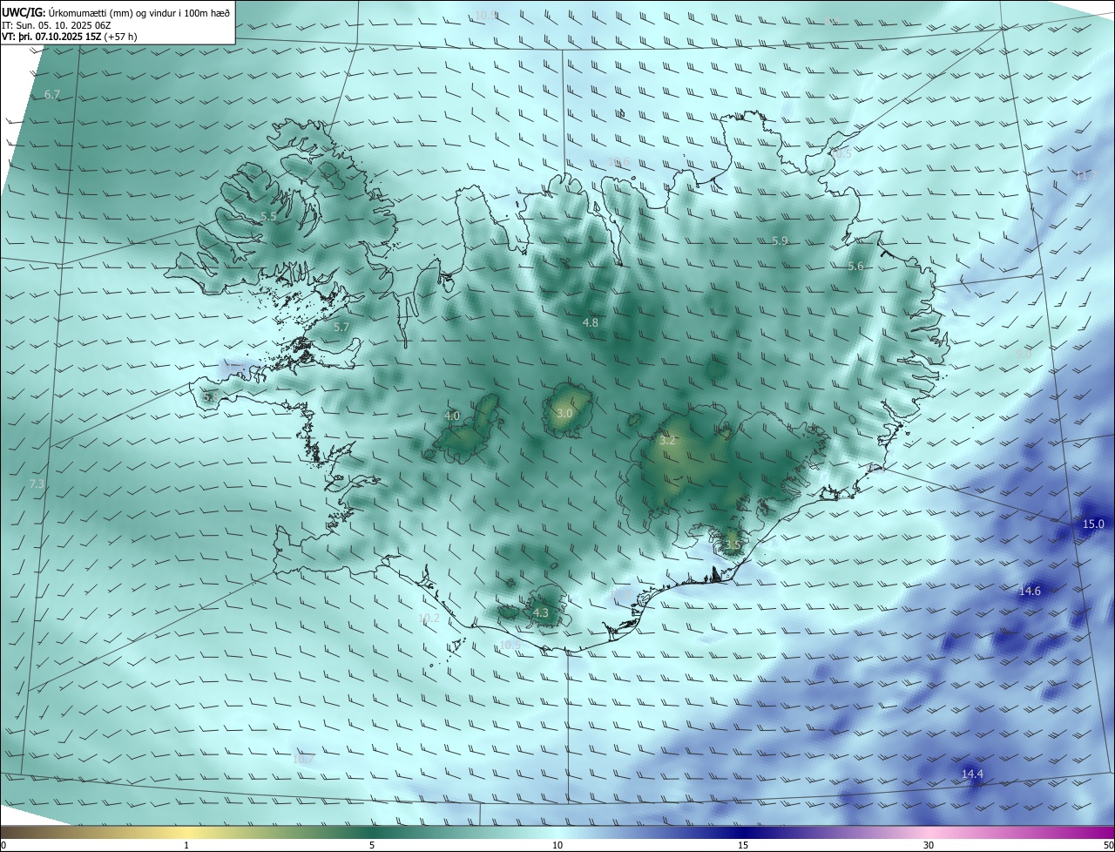Viewport: 1115px width, 852px height.
Task: Click the colour scale tick label 10
Action: pos(557,845)
